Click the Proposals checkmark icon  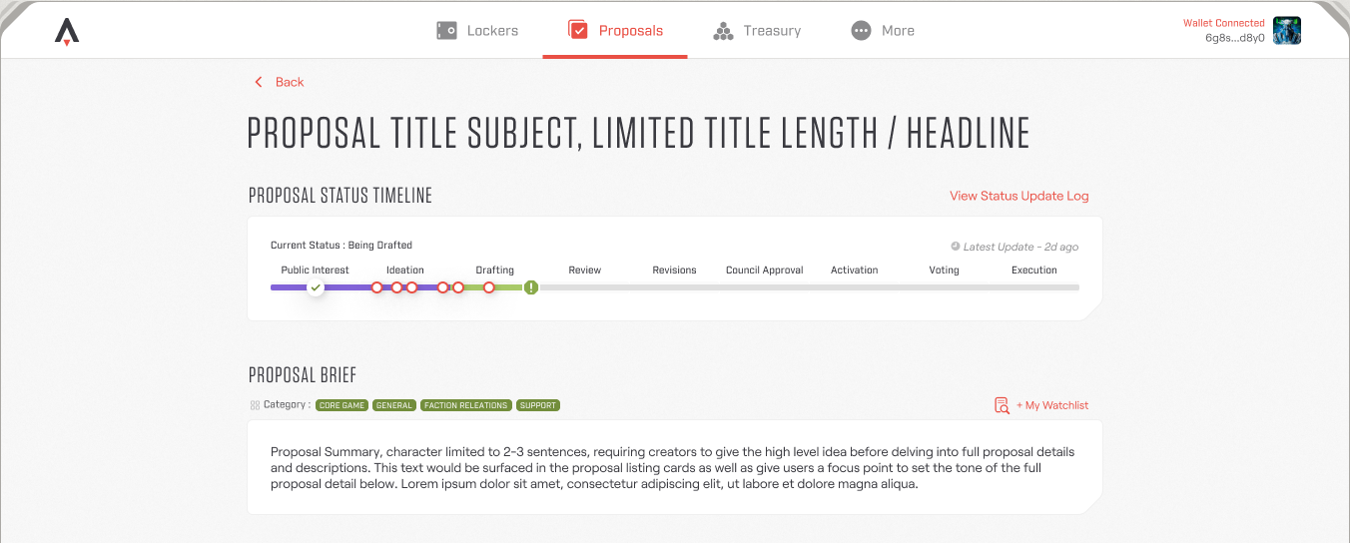coord(577,31)
